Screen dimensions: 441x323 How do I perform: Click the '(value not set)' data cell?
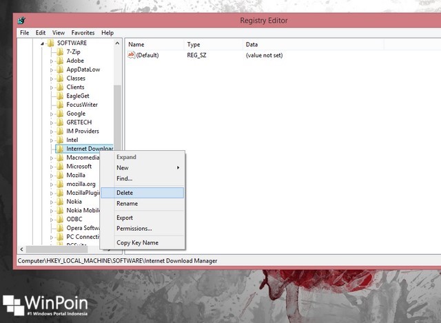pos(264,55)
